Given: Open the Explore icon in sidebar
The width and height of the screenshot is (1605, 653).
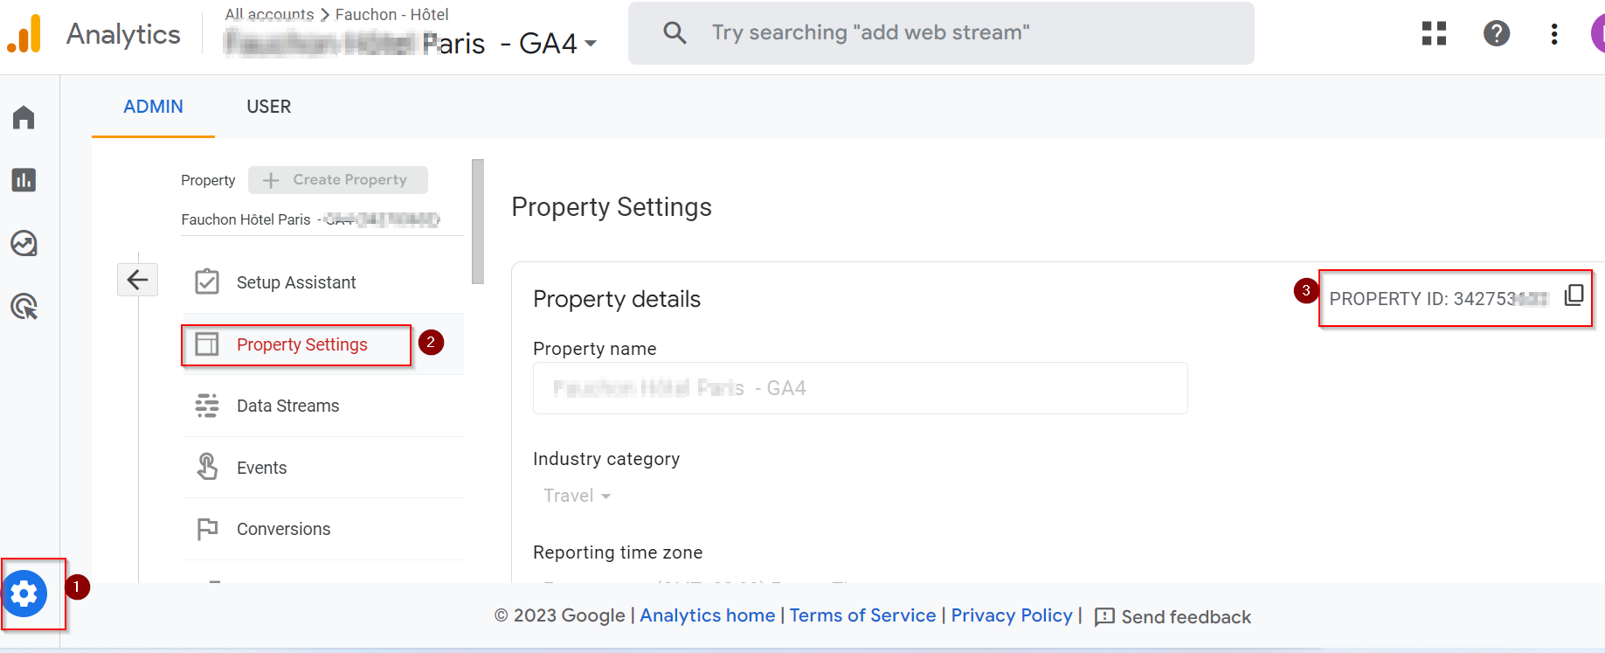Looking at the screenshot, I should 24,243.
